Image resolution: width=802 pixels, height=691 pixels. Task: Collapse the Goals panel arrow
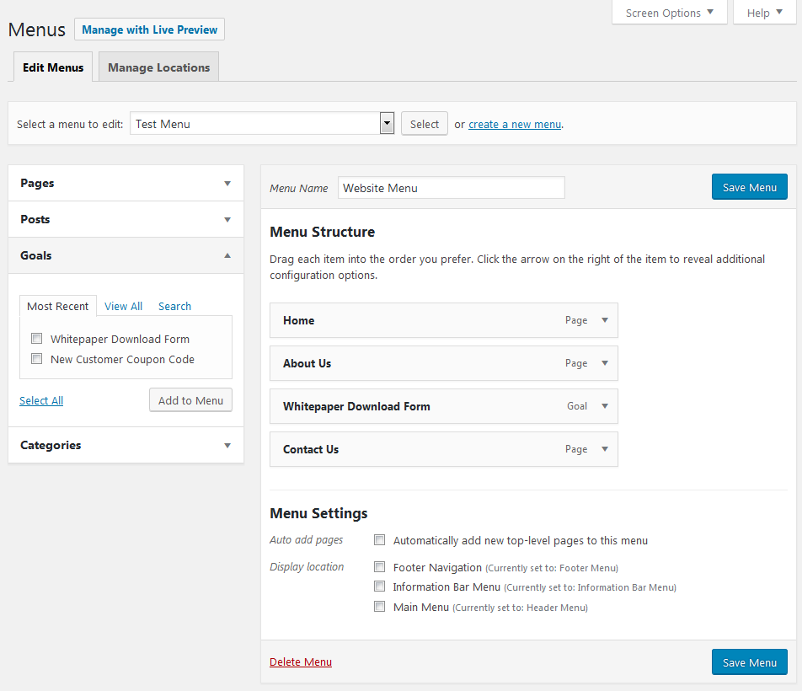(227, 255)
